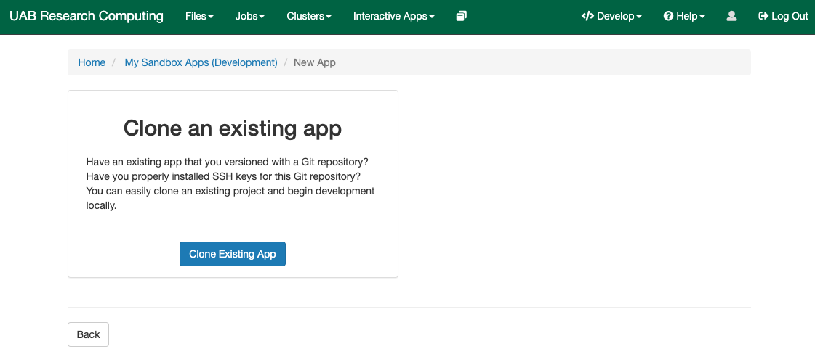This screenshot has width=815, height=354.
Task: Expand the Files dropdown menu
Action: [199, 16]
